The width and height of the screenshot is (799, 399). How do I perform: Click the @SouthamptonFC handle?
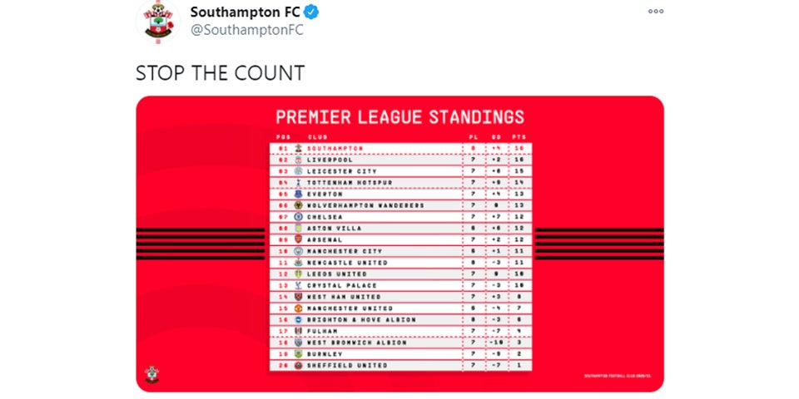pos(246,31)
